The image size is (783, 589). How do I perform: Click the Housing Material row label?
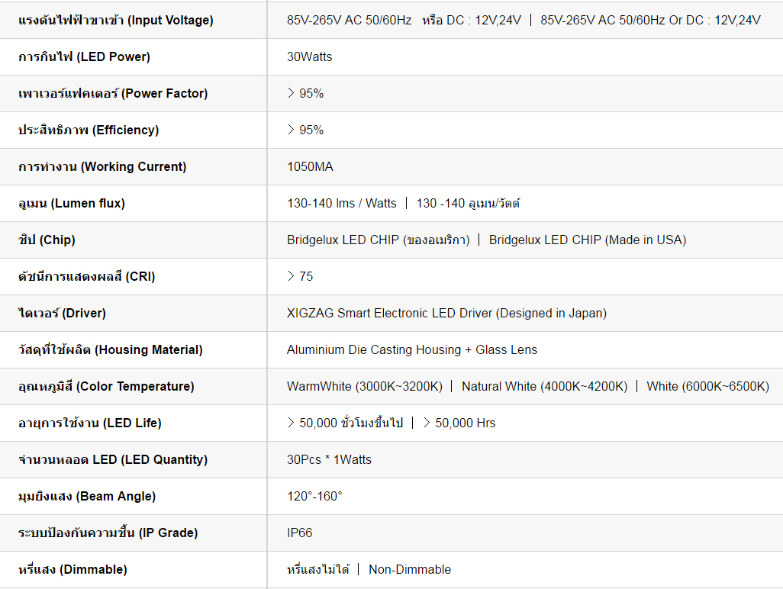pos(111,350)
